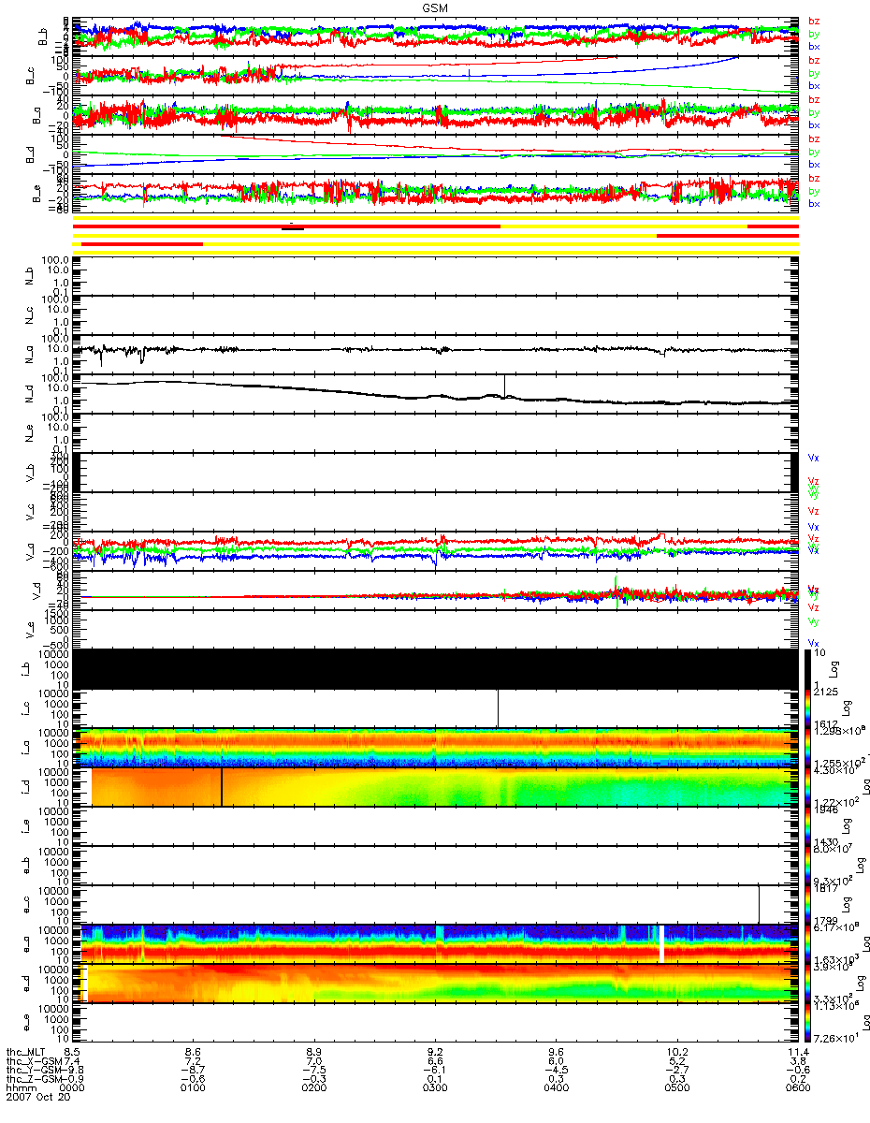Click the MLT value 11.4

(x=797, y=1051)
